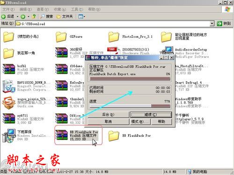Select the thunder1 WinRAR archive icon
This screenshot has width=234, height=175.
click(x=61, y=102)
